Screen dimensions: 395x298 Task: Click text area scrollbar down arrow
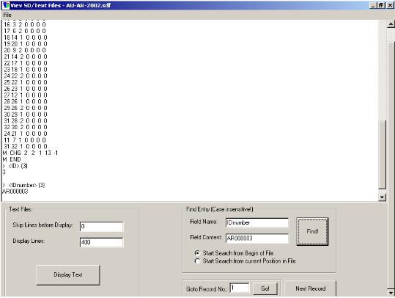[382, 197]
